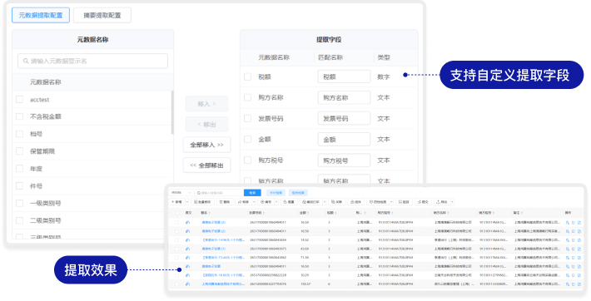591x301 pixels.
Task: Check the 件号 metadata checkbox
Action: click(20, 185)
